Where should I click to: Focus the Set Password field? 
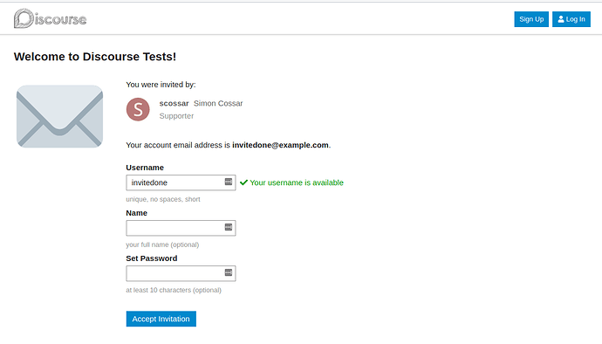[x=181, y=273]
